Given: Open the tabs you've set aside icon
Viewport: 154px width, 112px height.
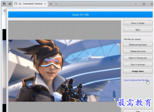Looking at the screenshot, I should coord(4,4).
